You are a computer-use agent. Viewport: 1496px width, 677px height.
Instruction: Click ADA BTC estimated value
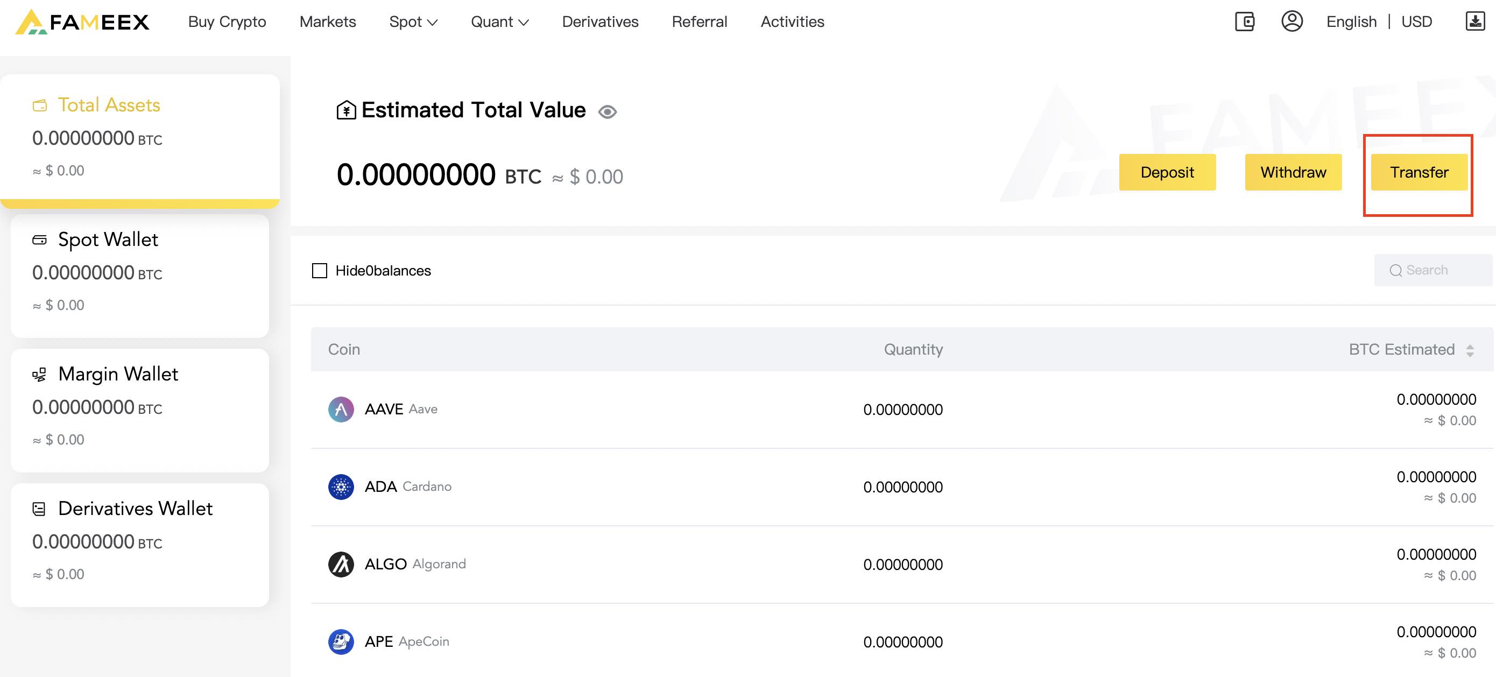point(1436,477)
